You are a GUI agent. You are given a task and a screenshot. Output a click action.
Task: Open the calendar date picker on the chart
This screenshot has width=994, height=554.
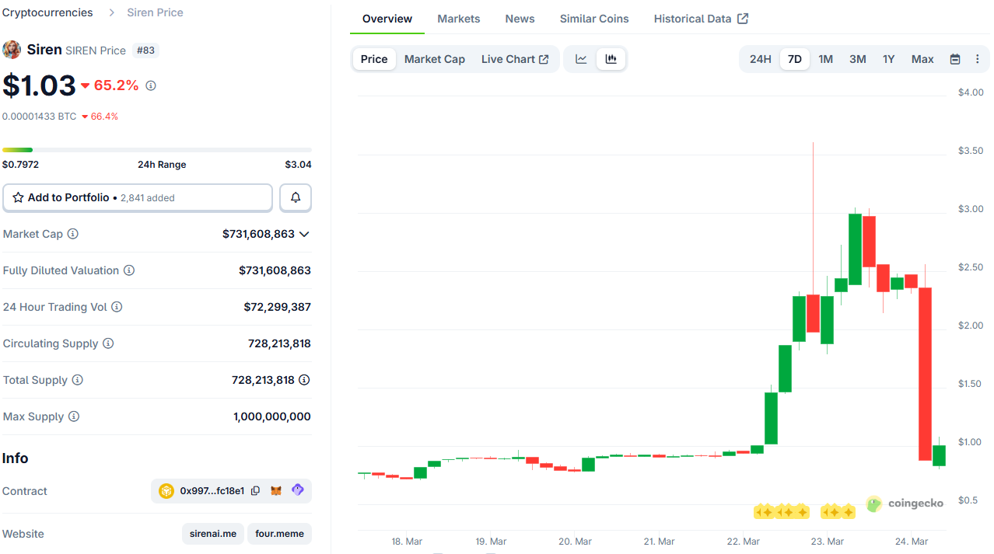(954, 58)
